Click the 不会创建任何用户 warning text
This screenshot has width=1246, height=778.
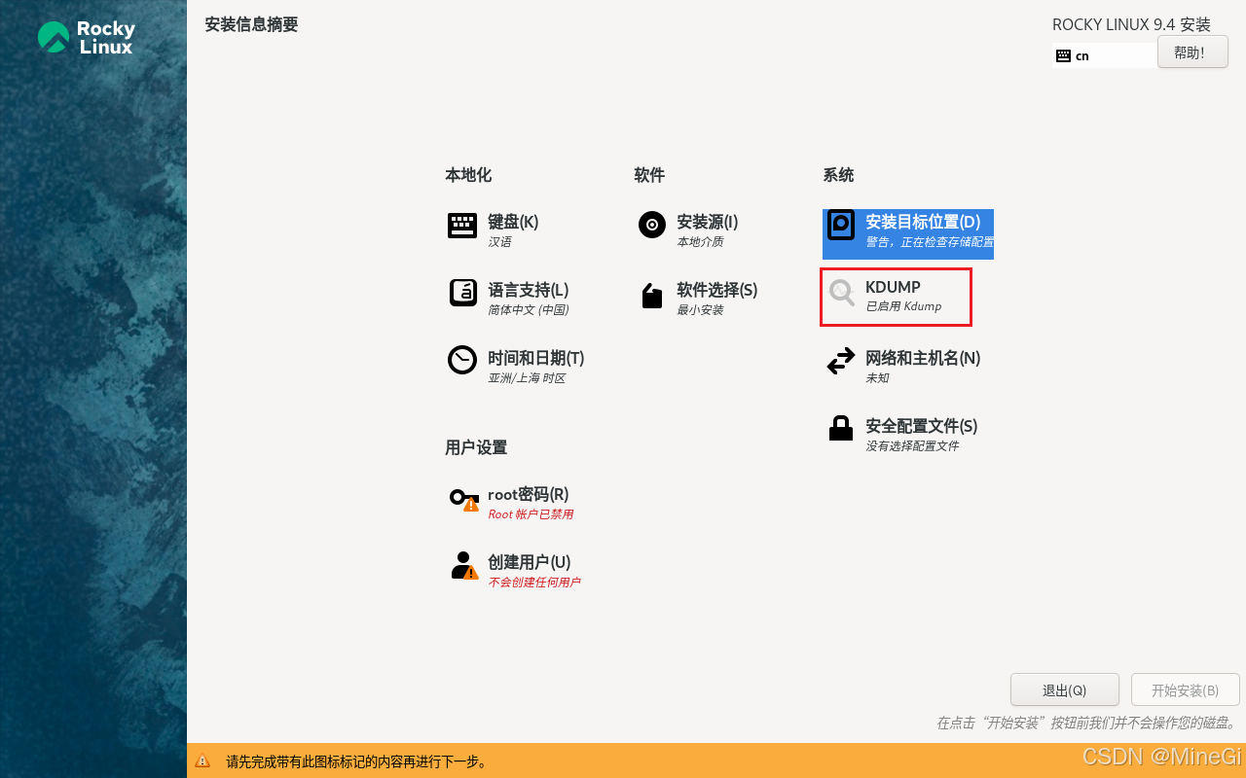coord(534,583)
